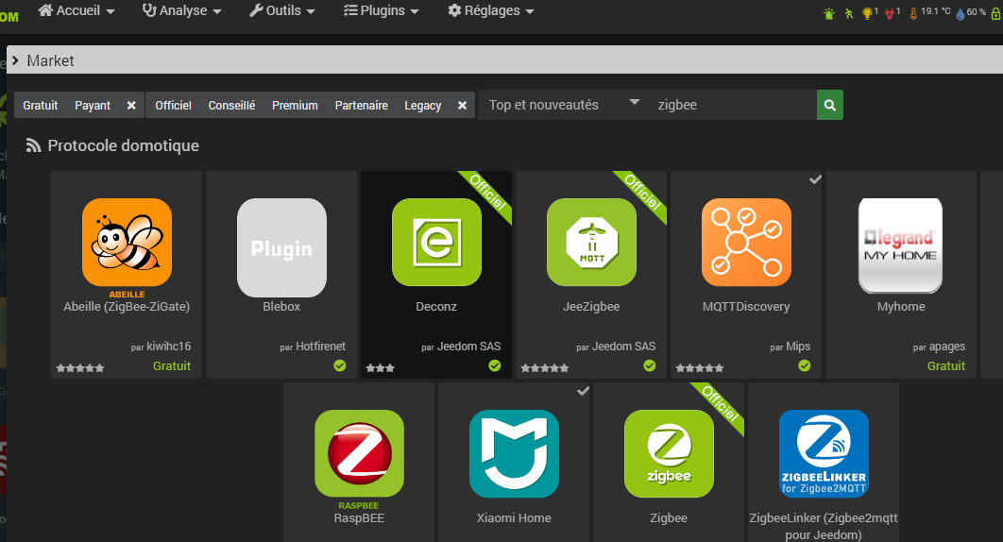
Task: Click the Gratuit label on Abeille card
Action: (172, 366)
